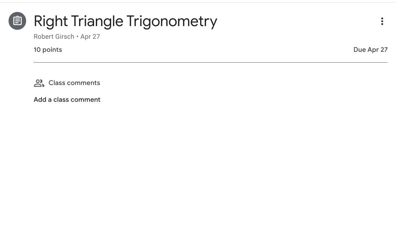Screen dimensions: 396x243
Task: Open the three-dot more options menu
Action: 382,21
